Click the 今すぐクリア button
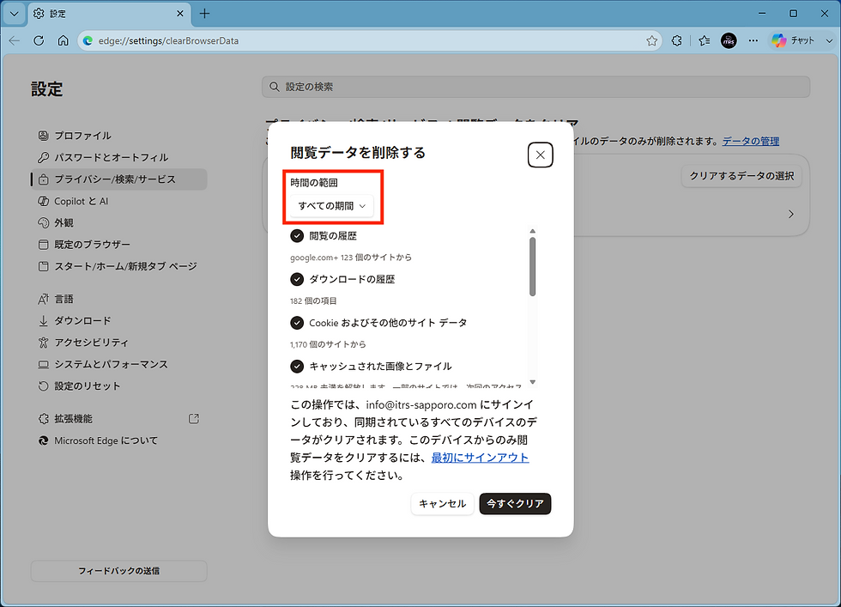 515,504
